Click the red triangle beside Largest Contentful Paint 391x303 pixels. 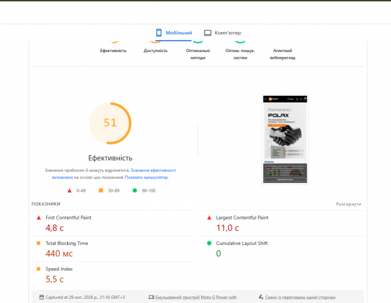click(209, 218)
